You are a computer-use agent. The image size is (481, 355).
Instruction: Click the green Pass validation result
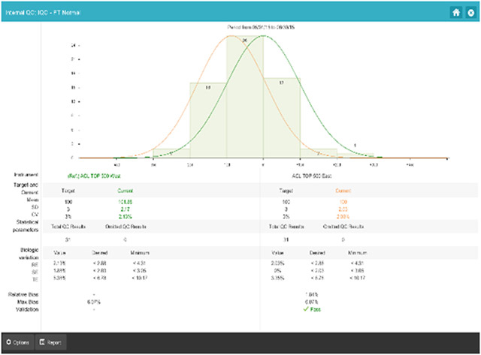pyautogui.click(x=312, y=309)
